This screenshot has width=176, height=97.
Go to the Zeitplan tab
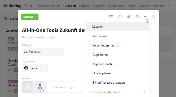click(x=84, y=6)
